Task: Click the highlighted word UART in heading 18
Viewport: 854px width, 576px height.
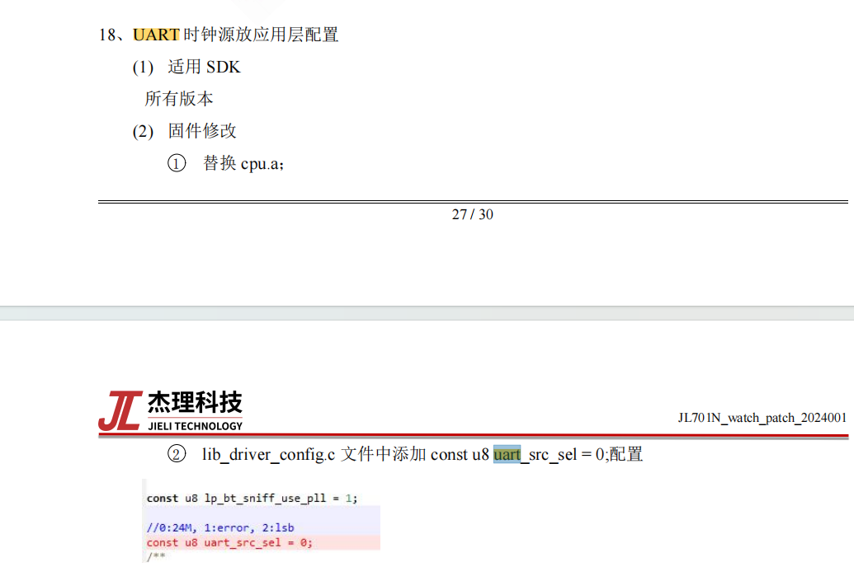Action: [x=156, y=35]
